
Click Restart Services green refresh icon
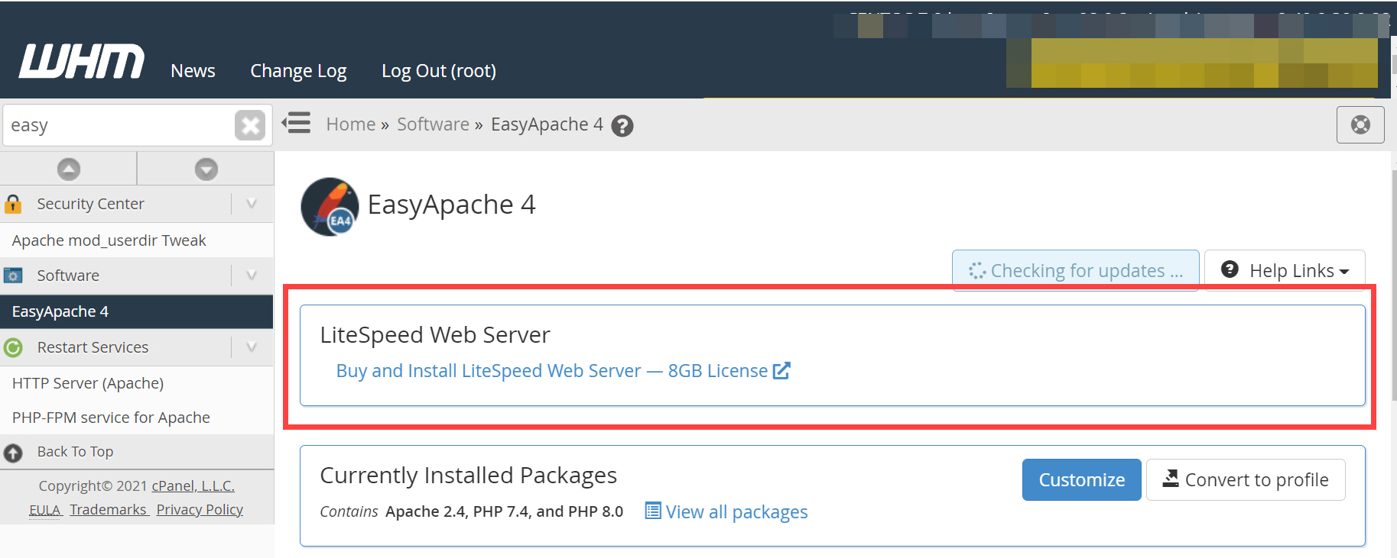coord(13,348)
